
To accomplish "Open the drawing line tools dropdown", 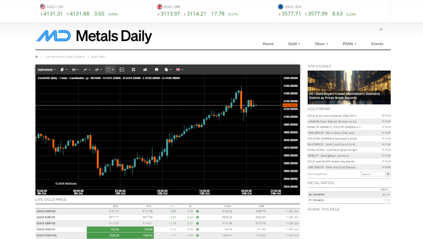I will pyautogui.click(x=87, y=70).
